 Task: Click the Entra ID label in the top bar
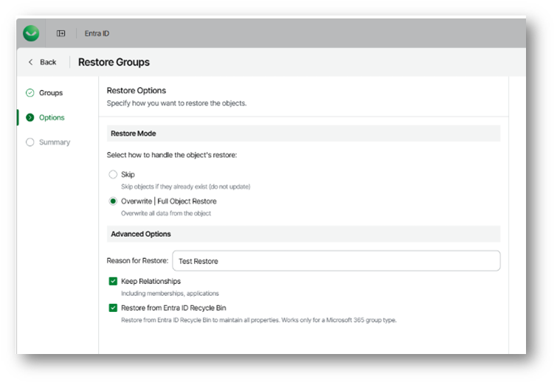coord(97,33)
